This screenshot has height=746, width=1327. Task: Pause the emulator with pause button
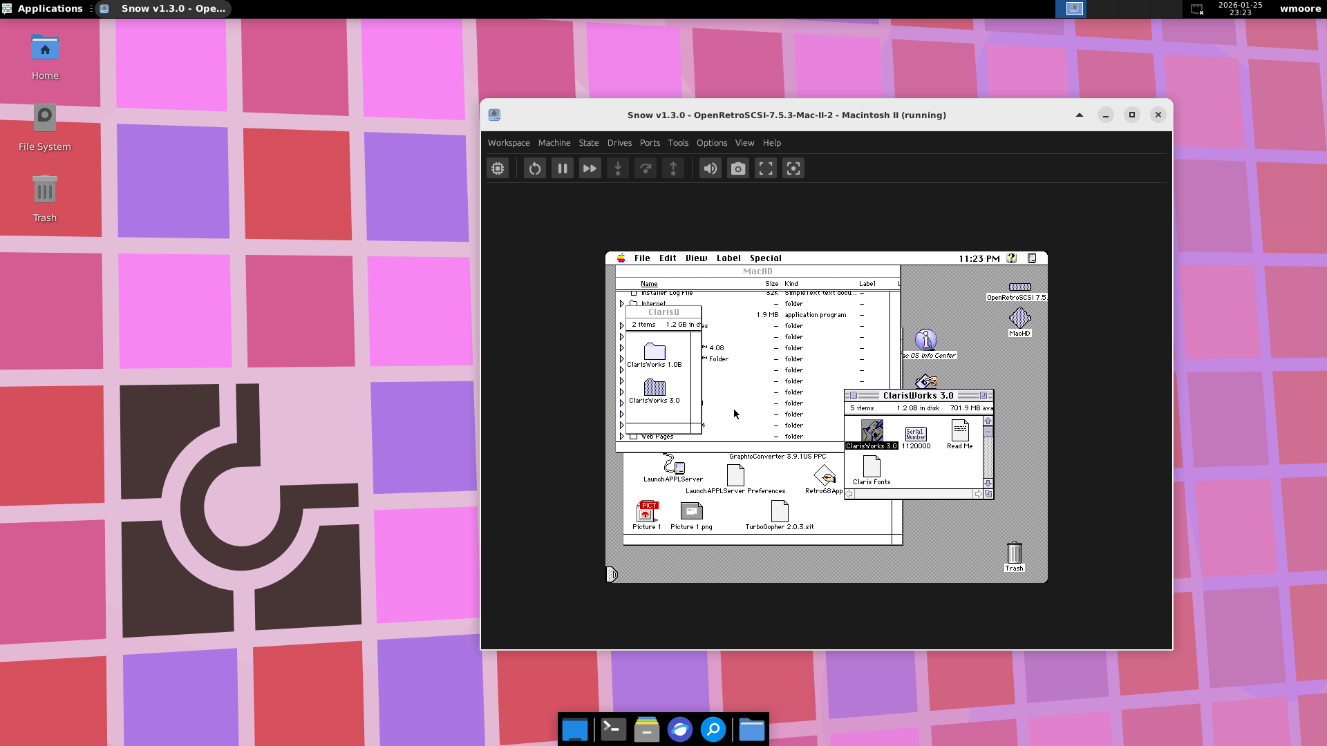click(x=562, y=169)
